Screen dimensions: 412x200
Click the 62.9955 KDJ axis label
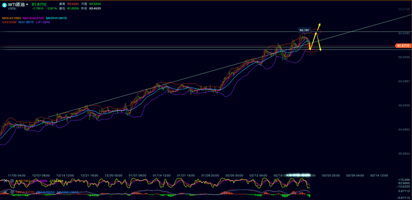click(x=404, y=183)
